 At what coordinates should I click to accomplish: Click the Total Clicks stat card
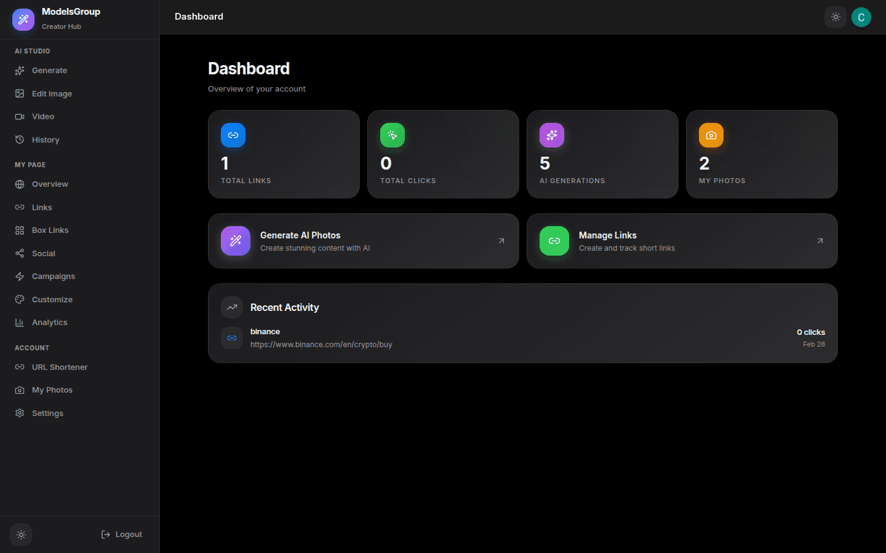click(x=443, y=154)
